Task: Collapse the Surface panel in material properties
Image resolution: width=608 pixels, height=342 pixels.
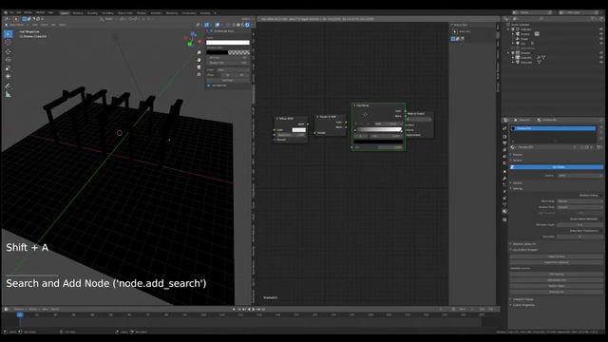Action: pyautogui.click(x=518, y=161)
